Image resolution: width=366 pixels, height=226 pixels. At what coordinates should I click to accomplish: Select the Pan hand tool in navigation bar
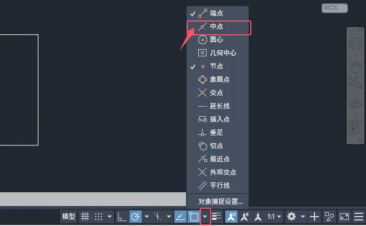coord(355,67)
